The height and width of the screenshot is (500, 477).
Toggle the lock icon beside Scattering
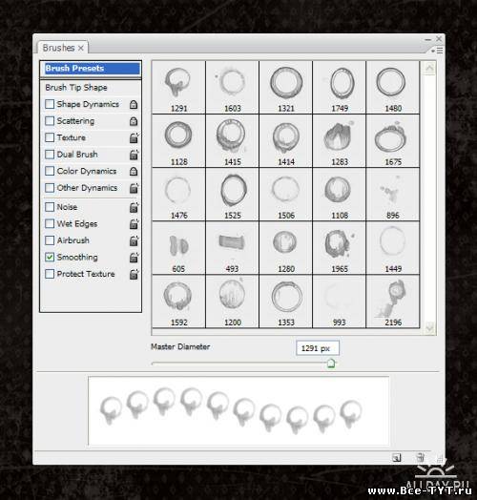[x=134, y=121]
